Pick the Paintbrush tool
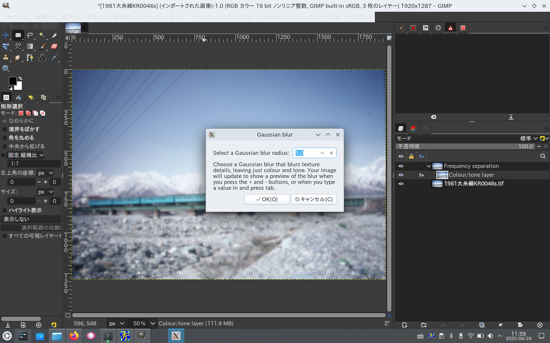 tap(42, 46)
